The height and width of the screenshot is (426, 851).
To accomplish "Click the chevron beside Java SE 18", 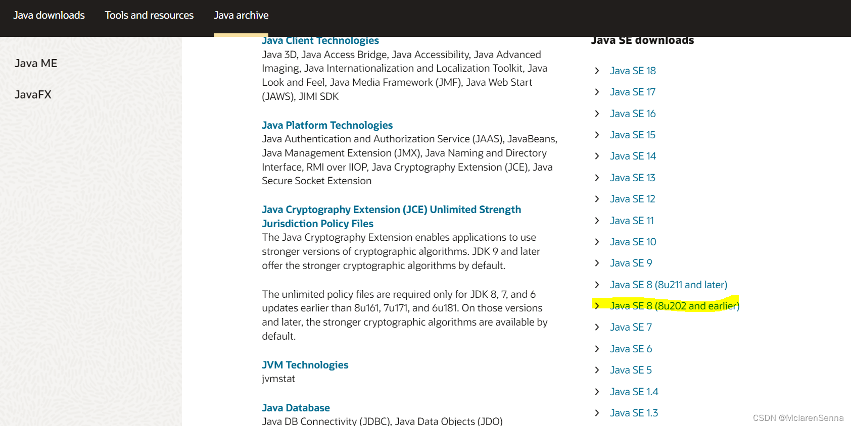I will coord(597,71).
